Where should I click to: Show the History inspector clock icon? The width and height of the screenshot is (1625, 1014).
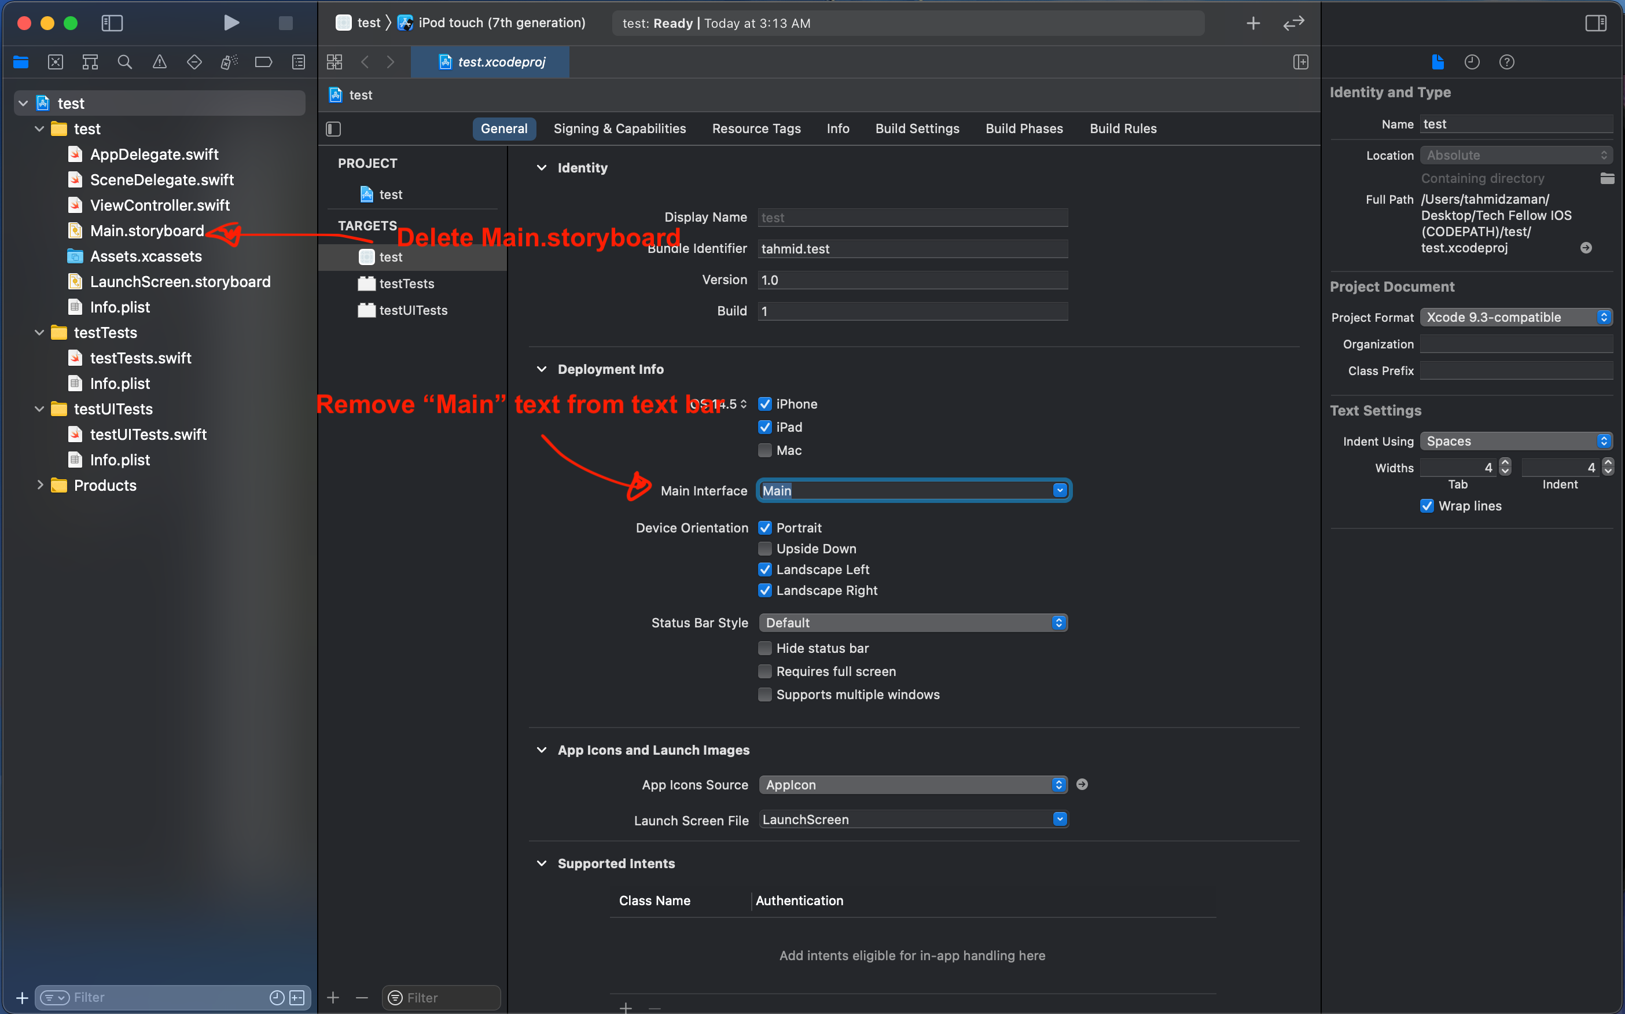(1472, 63)
